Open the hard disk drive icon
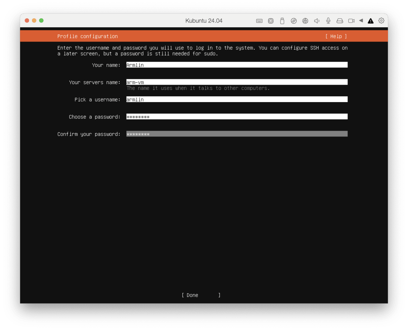This screenshot has height=330, width=408. [x=340, y=21]
